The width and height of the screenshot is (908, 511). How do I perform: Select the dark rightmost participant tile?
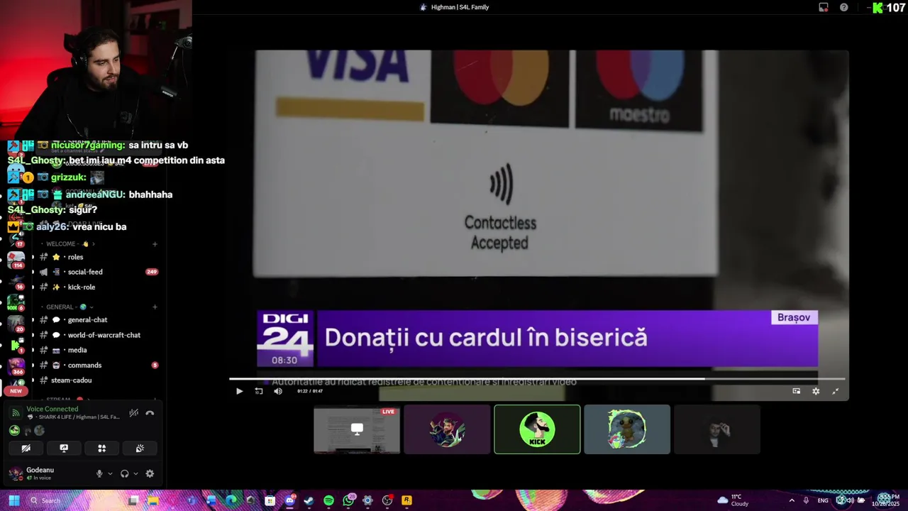[717, 429]
